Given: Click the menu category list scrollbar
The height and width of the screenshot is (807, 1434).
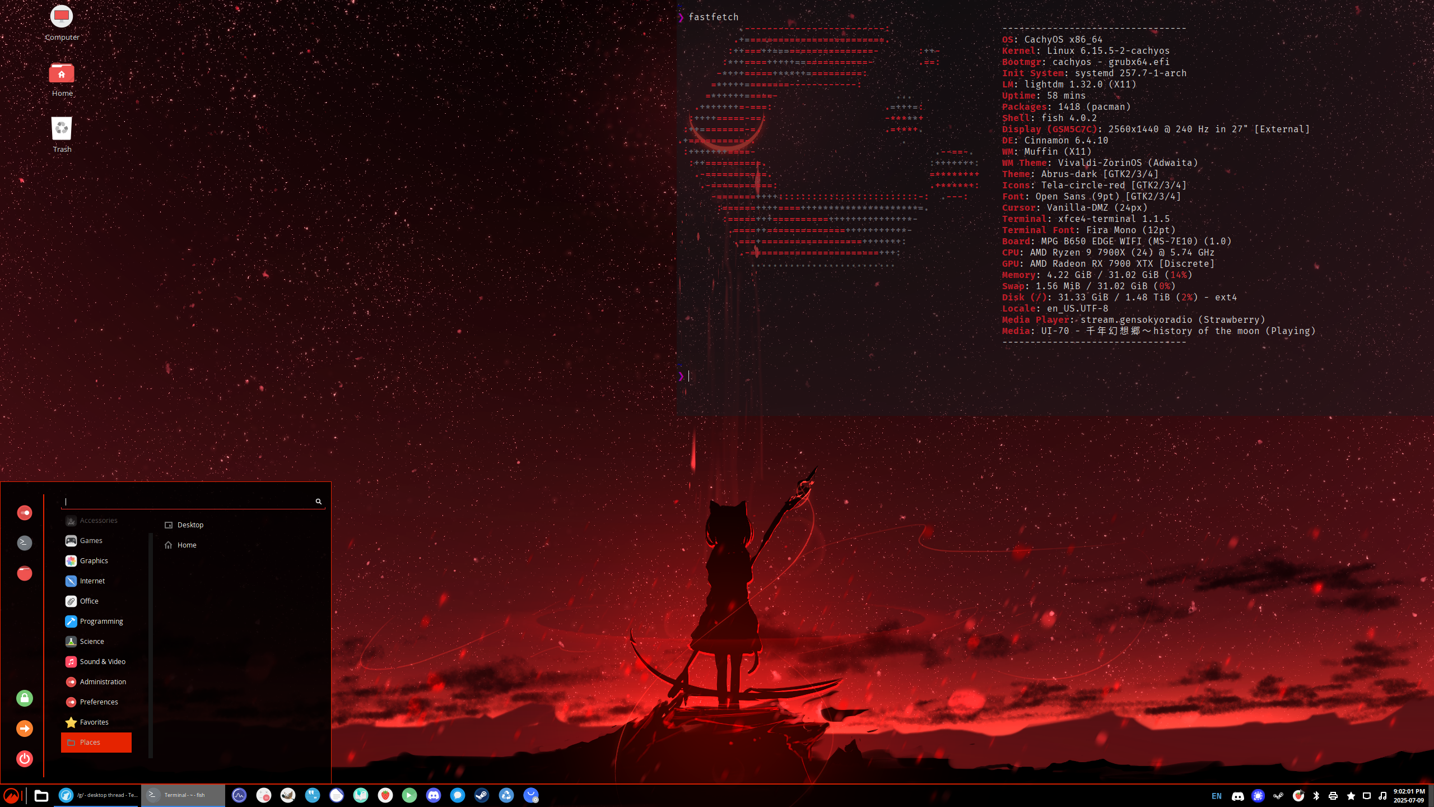Looking at the screenshot, I should 150,644.
